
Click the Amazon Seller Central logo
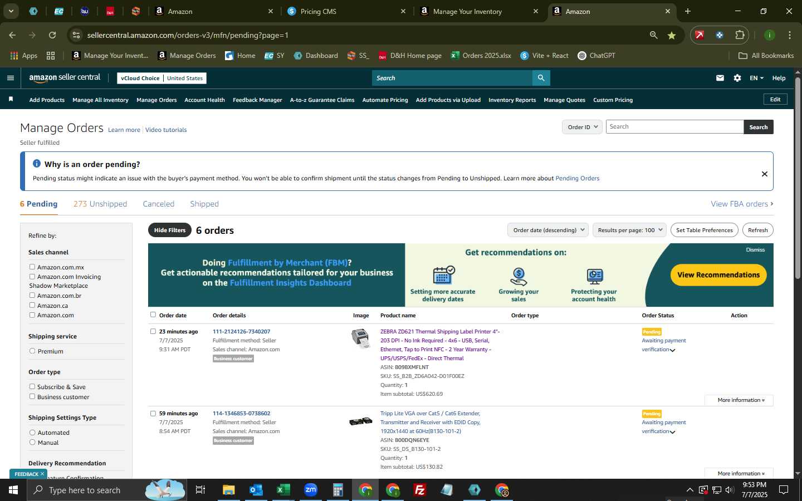coord(65,78)
